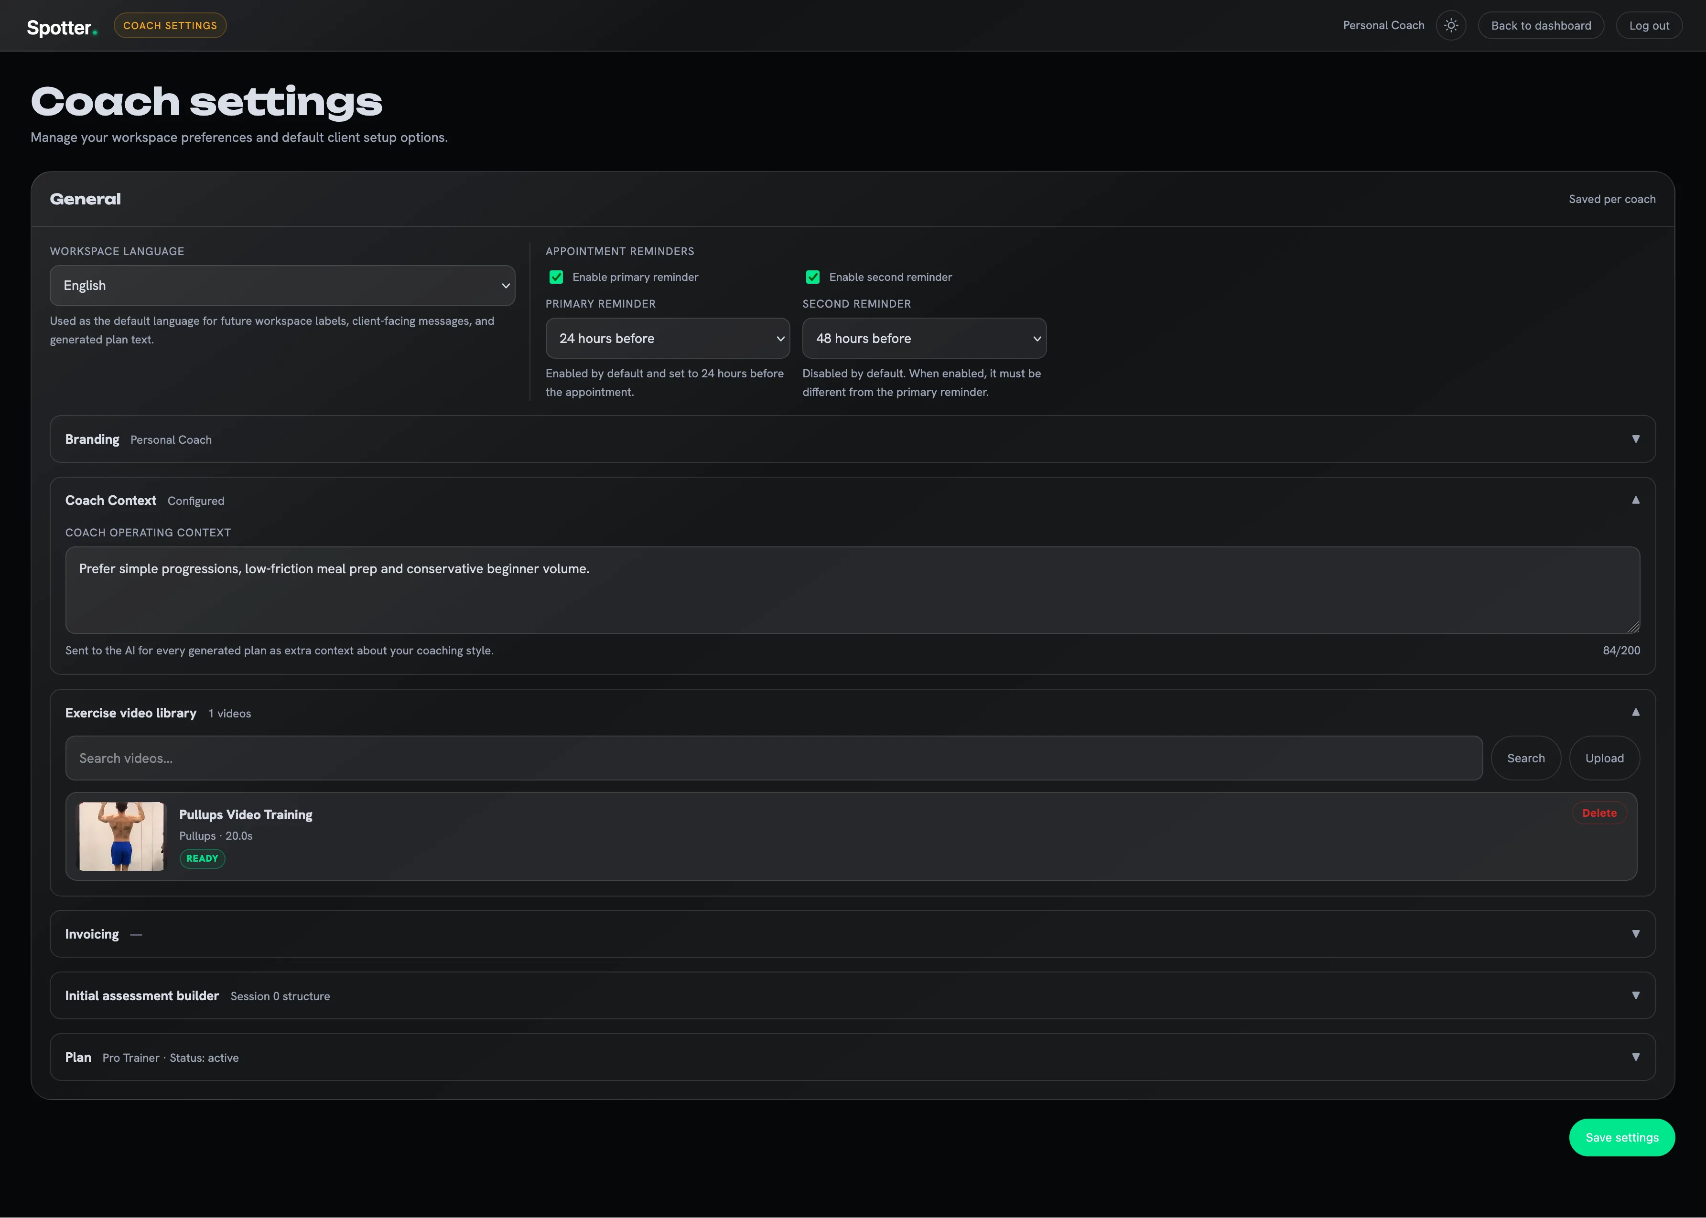Viewport: 1706px width, 1218px height.
Task: Click the 'Session 0 structure' text
Action: pyautogui.click(x=280, y=996)
